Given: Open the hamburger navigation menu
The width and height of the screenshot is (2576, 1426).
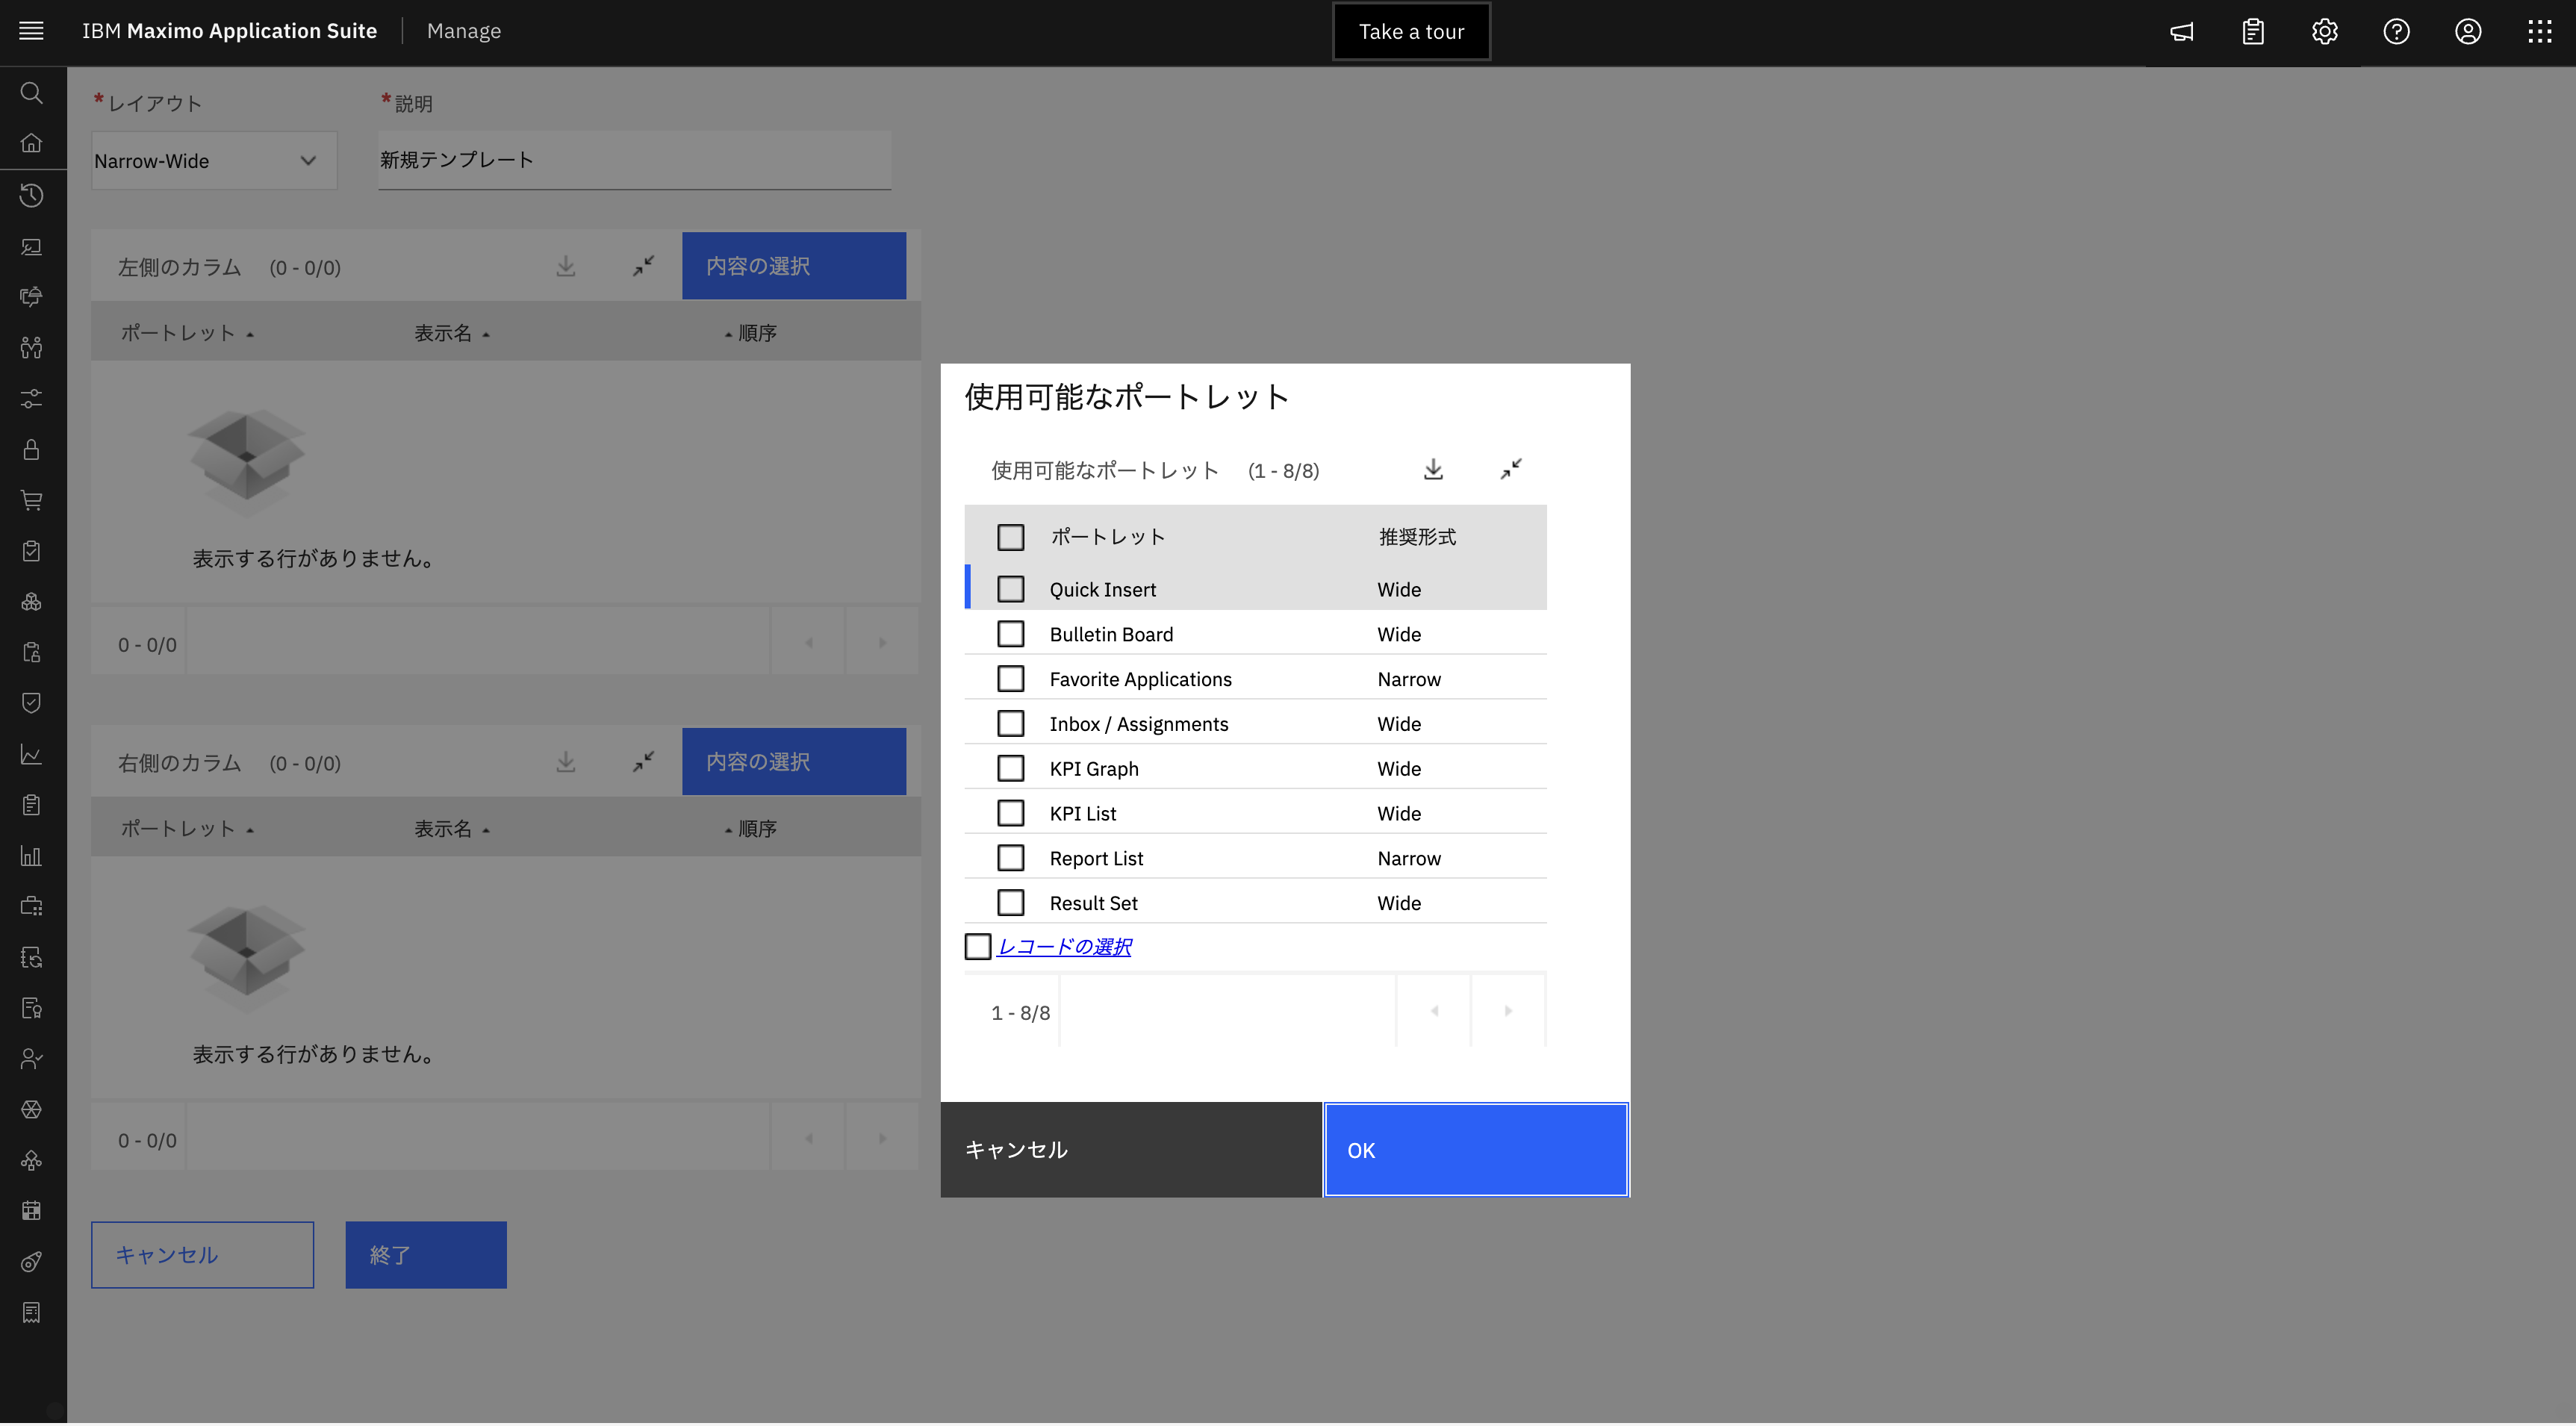Looking at the screenshot, I should (32, 31).
